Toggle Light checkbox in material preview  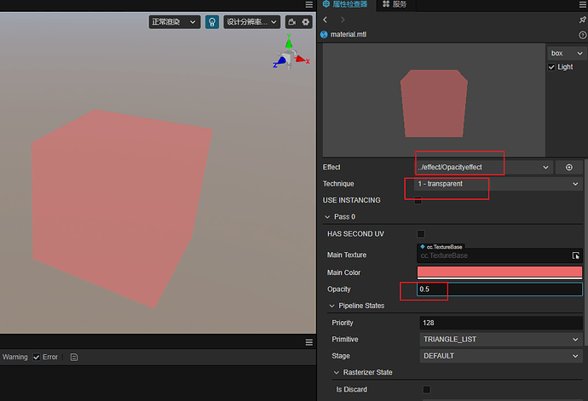[x=551, y=67]
